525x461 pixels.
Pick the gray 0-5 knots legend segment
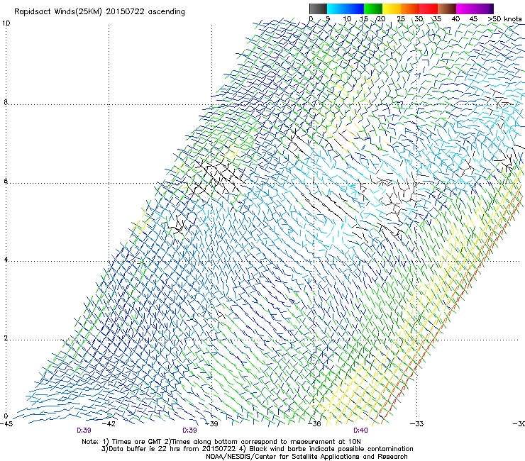click(x=318, y=9)
